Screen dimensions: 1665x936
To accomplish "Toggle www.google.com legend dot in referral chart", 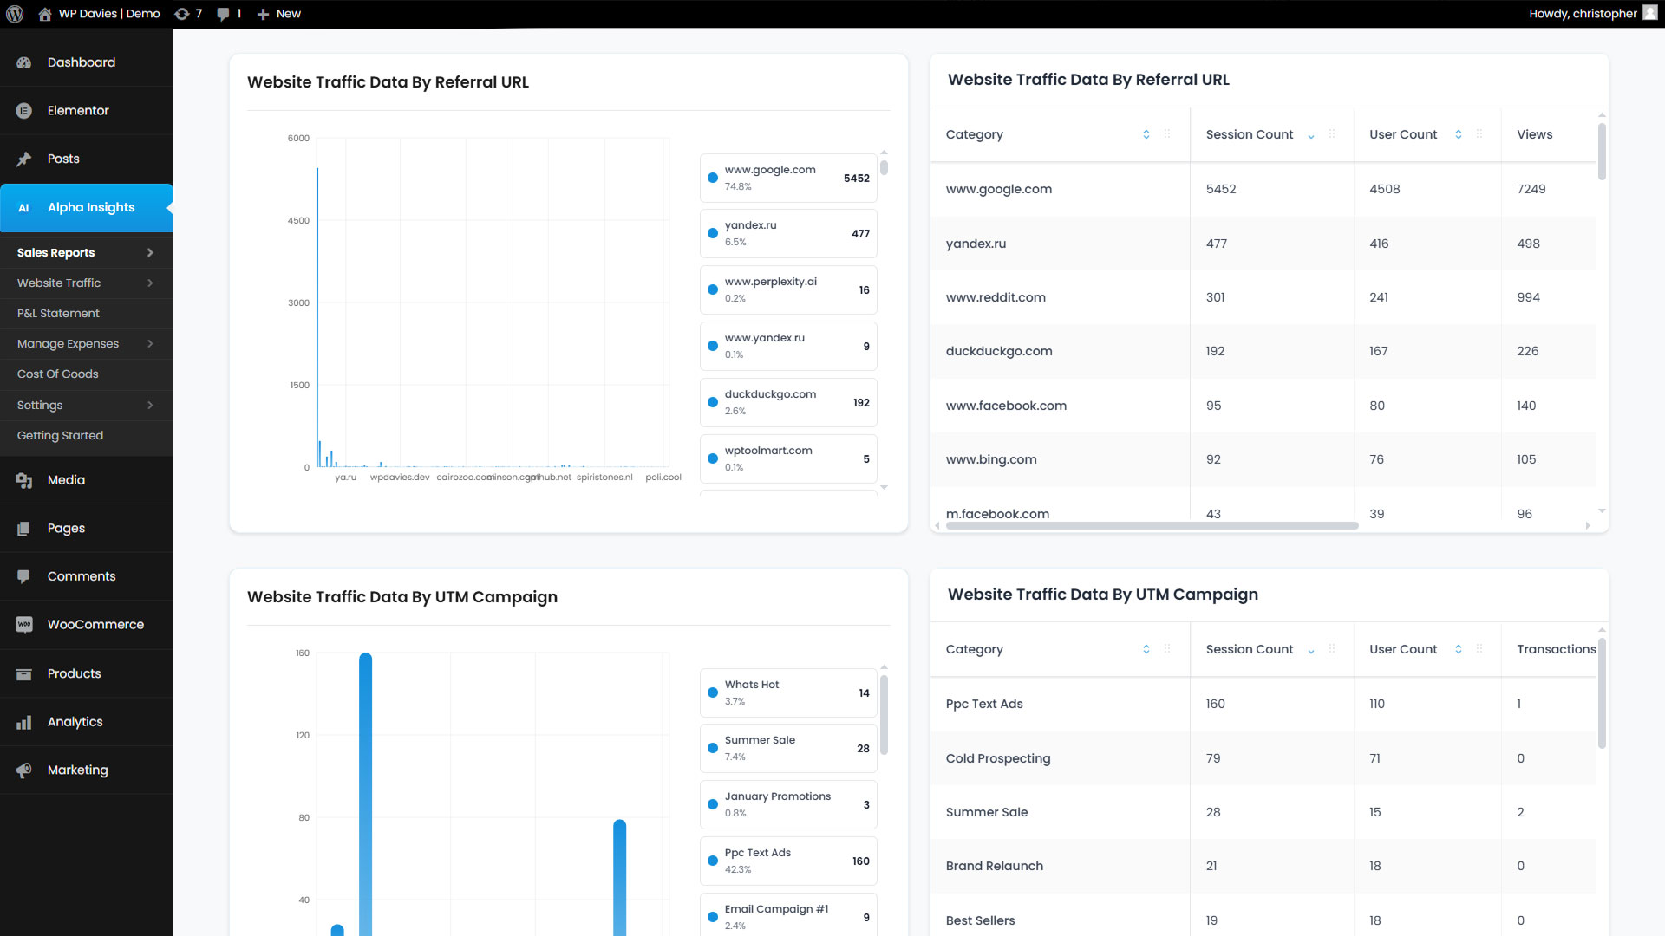I will coord(713,178).
